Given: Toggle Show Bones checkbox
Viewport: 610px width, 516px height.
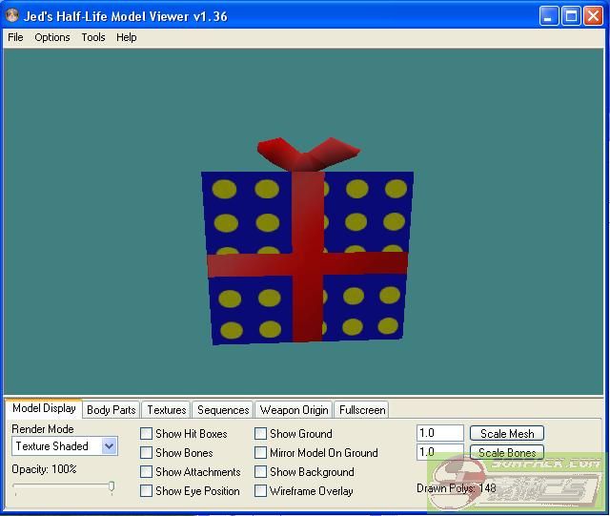Looking at the screenshot, I should pos(147,453).
